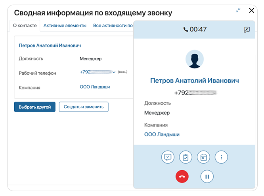Click the call timer 00:47
264x196 pixels.
tap(198, 30)
